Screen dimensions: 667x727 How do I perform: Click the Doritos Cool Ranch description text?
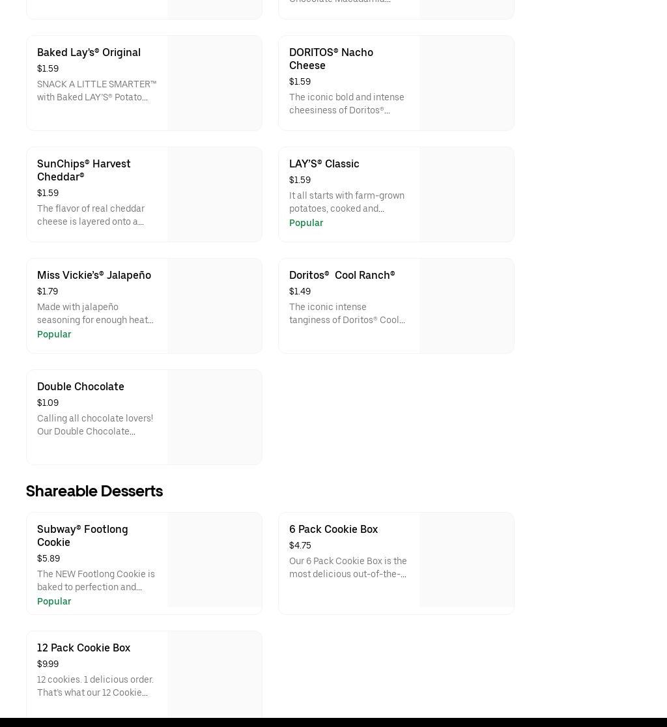pos(347,314)
